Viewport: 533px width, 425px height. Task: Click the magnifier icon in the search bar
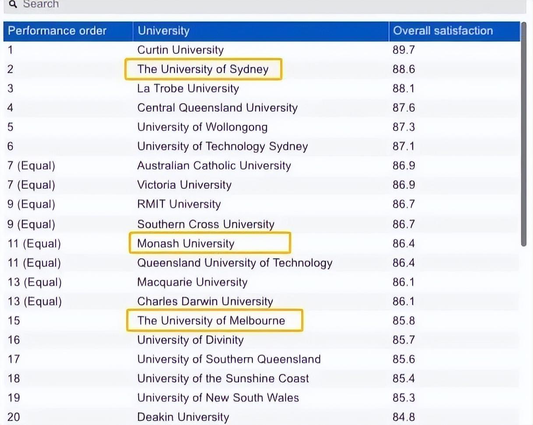click(13, 4)
